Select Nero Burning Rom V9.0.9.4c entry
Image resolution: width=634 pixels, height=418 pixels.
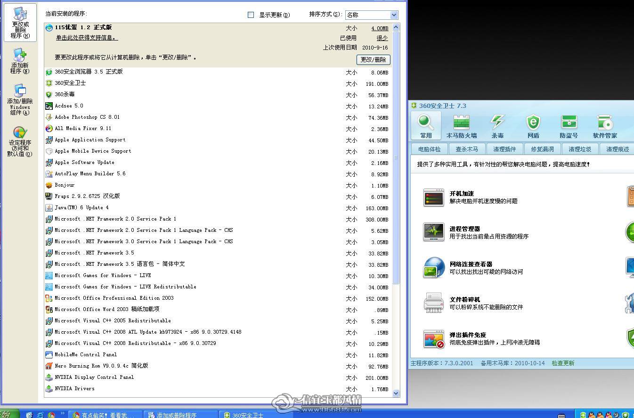click(218, 366)
